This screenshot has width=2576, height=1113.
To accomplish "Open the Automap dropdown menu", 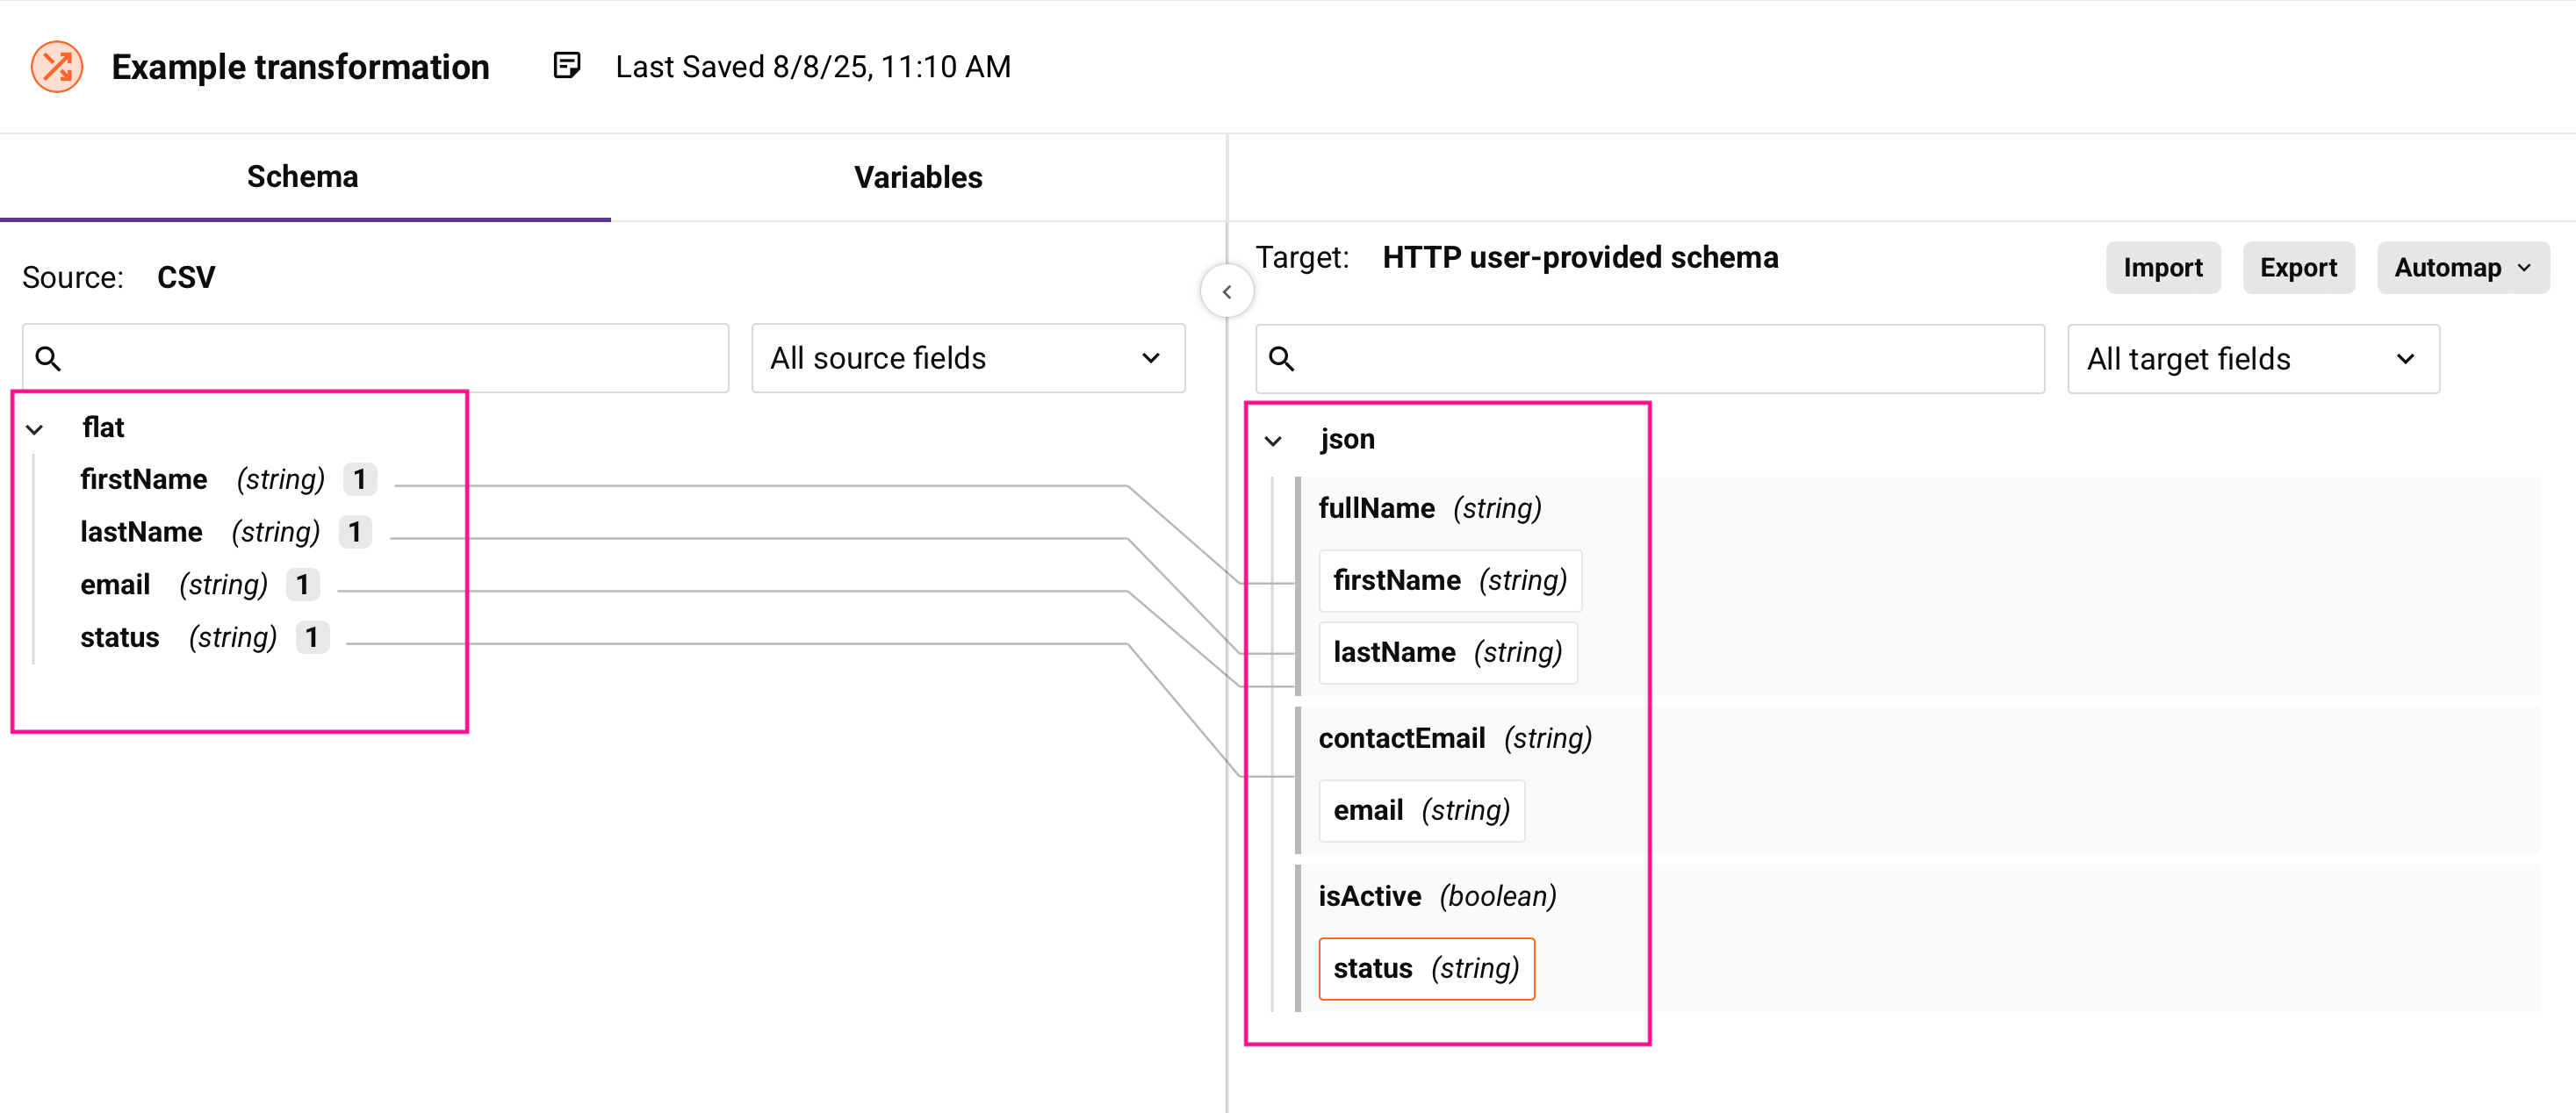I will [2462, 268].
